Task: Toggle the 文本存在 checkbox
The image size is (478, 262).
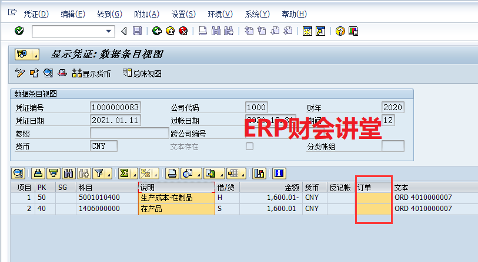Action: tap(249, 147)
